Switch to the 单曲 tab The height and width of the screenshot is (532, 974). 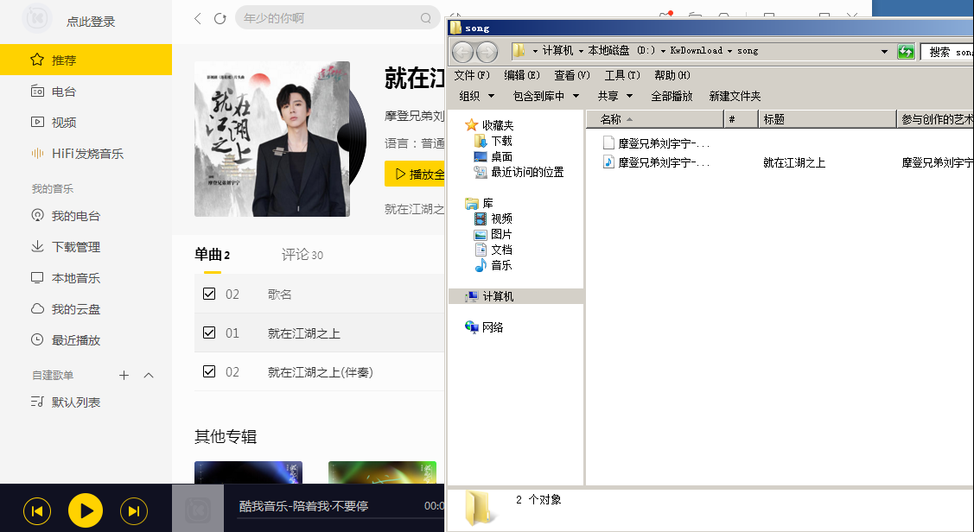coord(212,255)
